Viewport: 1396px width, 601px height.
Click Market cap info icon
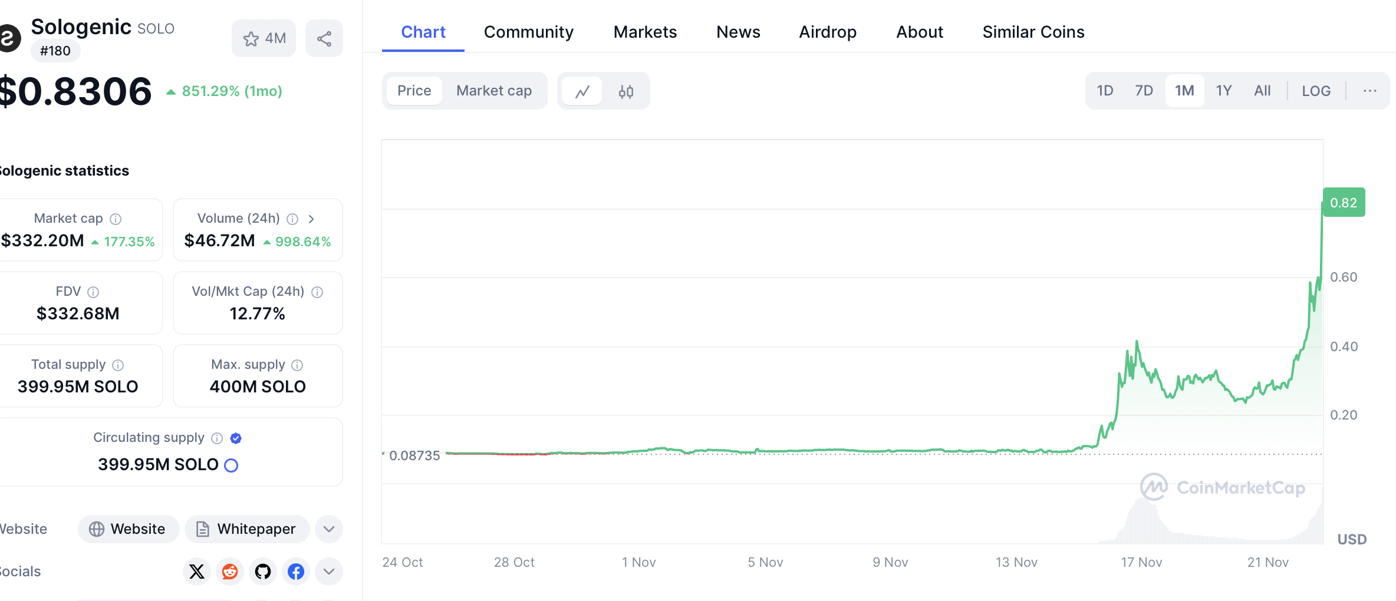click(x=116, y=219)
